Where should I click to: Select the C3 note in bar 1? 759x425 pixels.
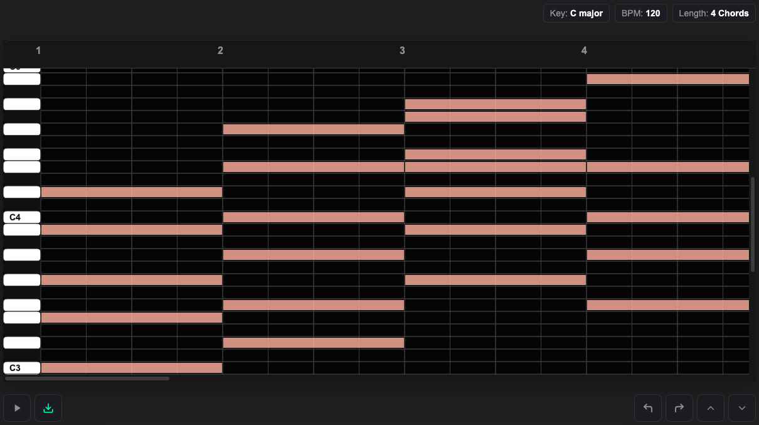click(x=132, y=368)
